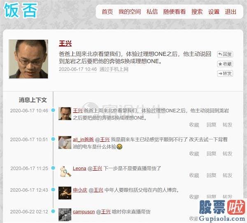Open the 首页 menu item
This screenshot has height=223, width=247.
107,12
